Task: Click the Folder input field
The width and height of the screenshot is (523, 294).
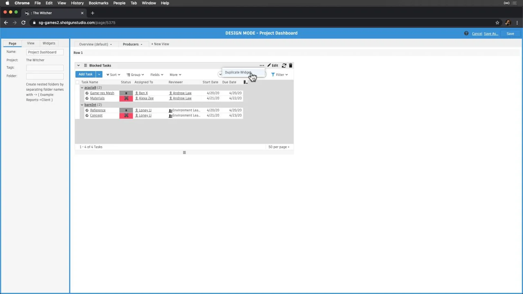Action: (45, 76)
